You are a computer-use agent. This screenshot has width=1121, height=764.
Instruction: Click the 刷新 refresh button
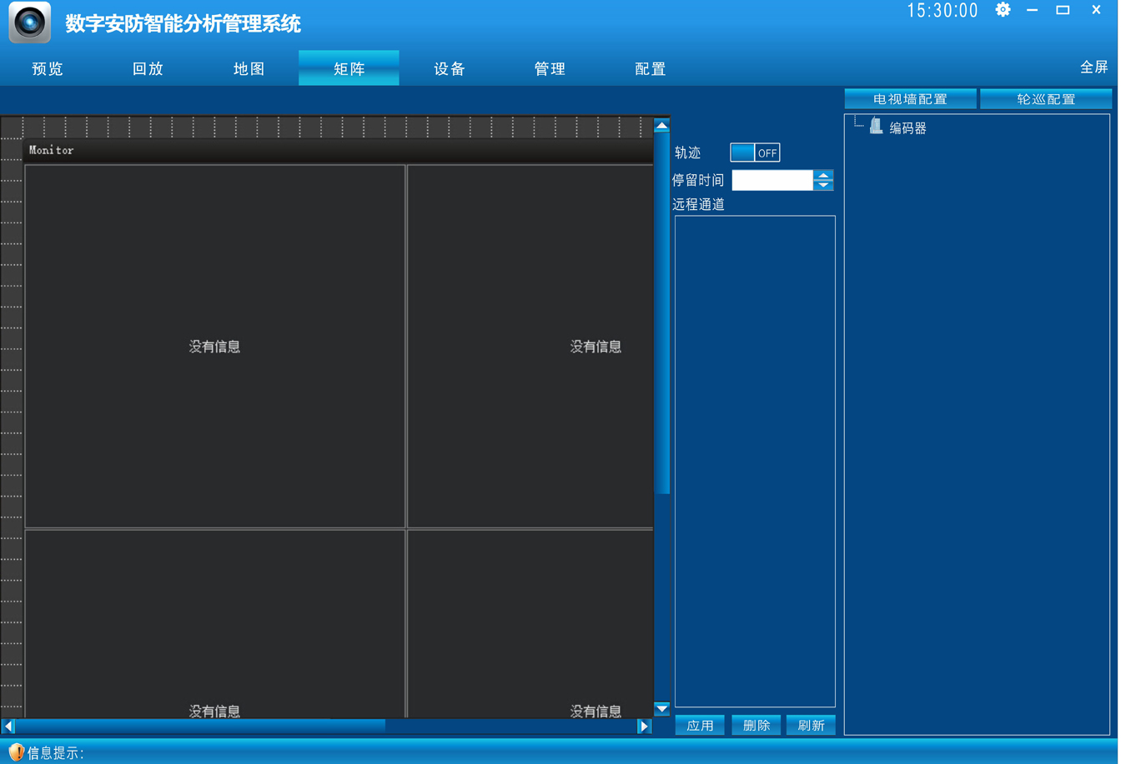(811, 725)
